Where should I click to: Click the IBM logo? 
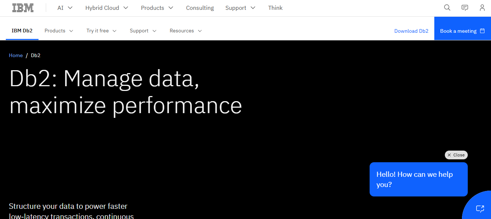pyautogui.click(x=23, y=8)
